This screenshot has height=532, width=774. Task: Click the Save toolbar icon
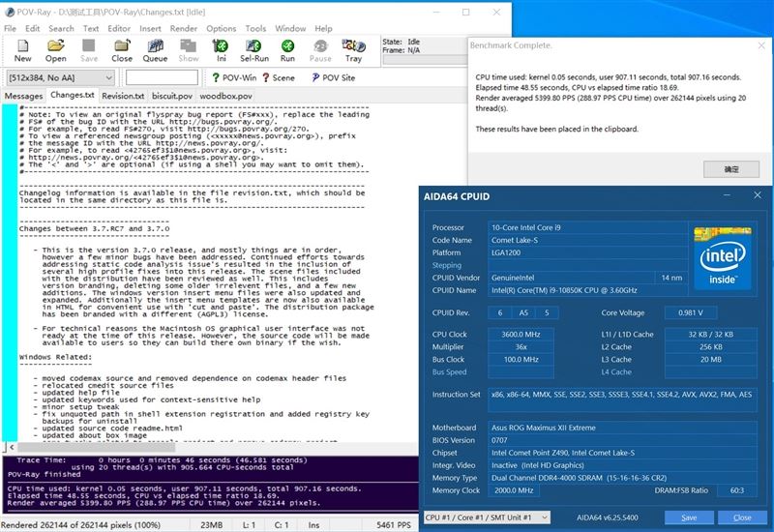[x=89, y=51]
